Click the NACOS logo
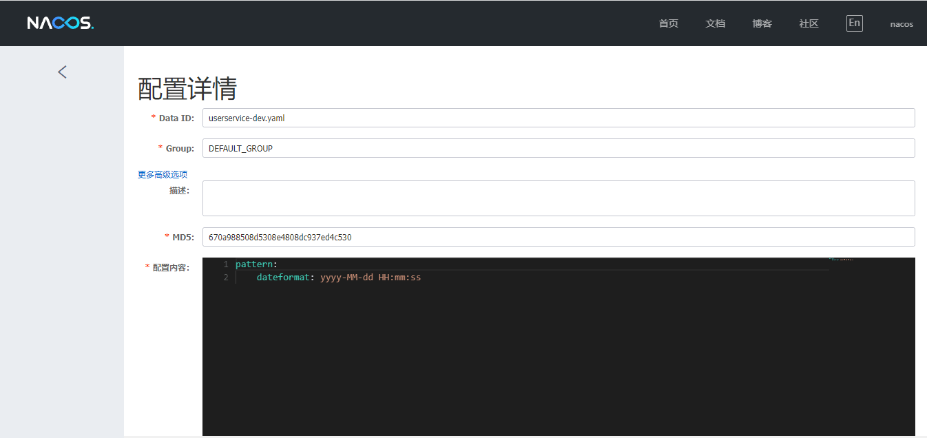The image size is (927, 438). pyautogui.click(x=60, y=23)
